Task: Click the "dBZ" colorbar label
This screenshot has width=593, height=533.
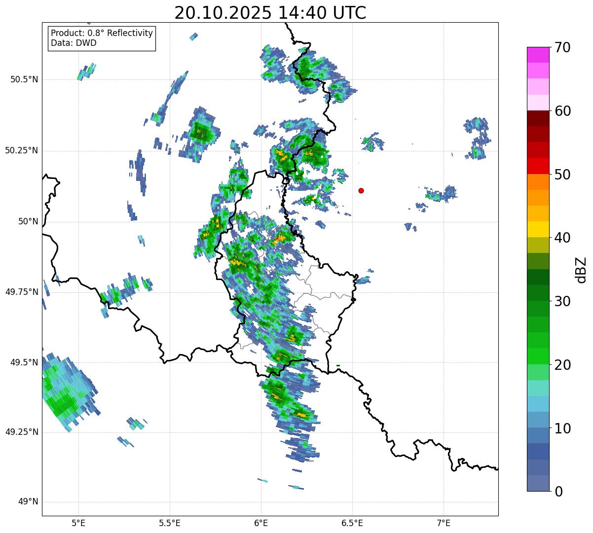Action: pos(581,269)
